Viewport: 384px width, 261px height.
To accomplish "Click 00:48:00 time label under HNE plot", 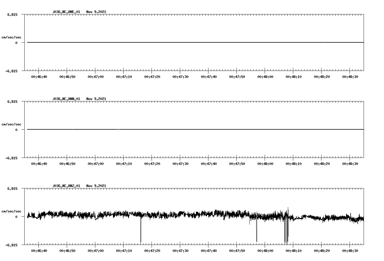I will 265,77.
